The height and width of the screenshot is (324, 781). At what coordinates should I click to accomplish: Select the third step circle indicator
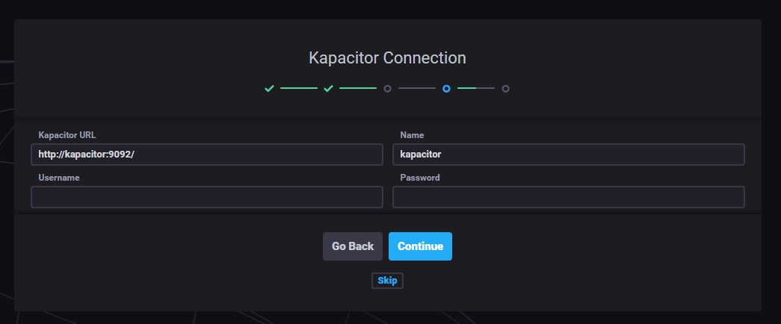click(387, 88)
